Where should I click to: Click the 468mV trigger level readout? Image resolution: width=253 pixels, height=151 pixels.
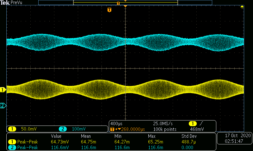[197, 129]
